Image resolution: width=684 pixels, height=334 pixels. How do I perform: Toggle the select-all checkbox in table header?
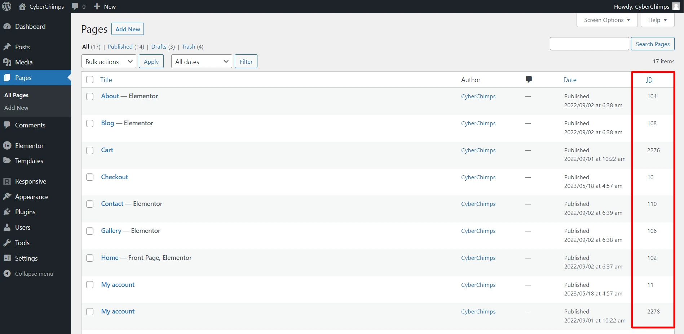(x=90, y=80)
